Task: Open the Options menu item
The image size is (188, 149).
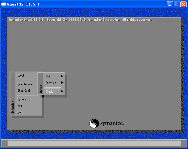Action: tap(22, 100)
